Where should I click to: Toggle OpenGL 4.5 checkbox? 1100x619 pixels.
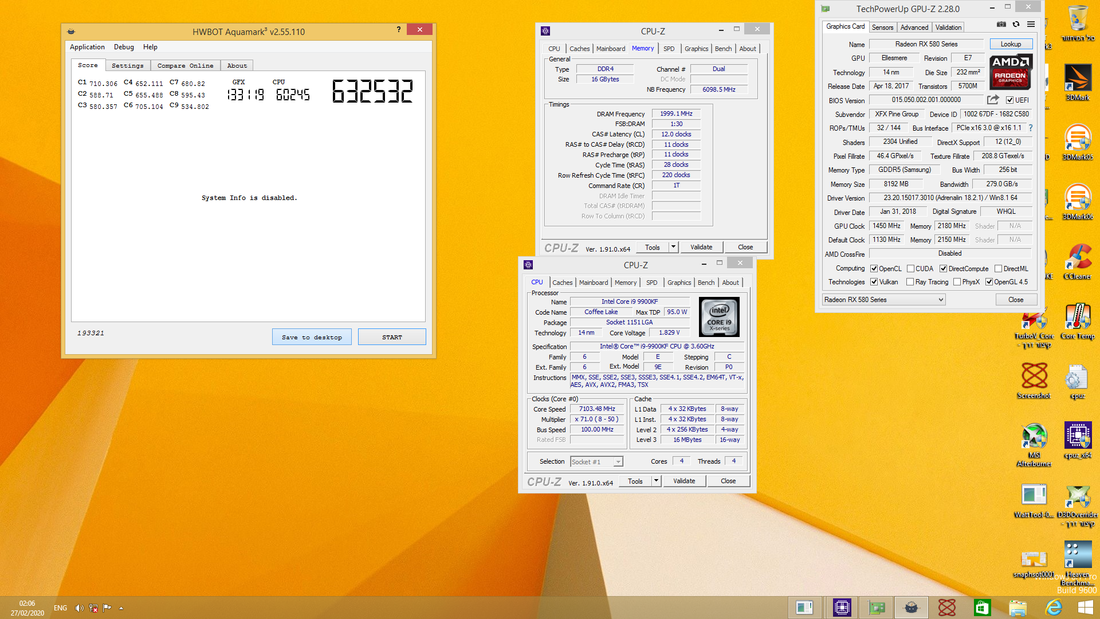(x=989, y=282)
